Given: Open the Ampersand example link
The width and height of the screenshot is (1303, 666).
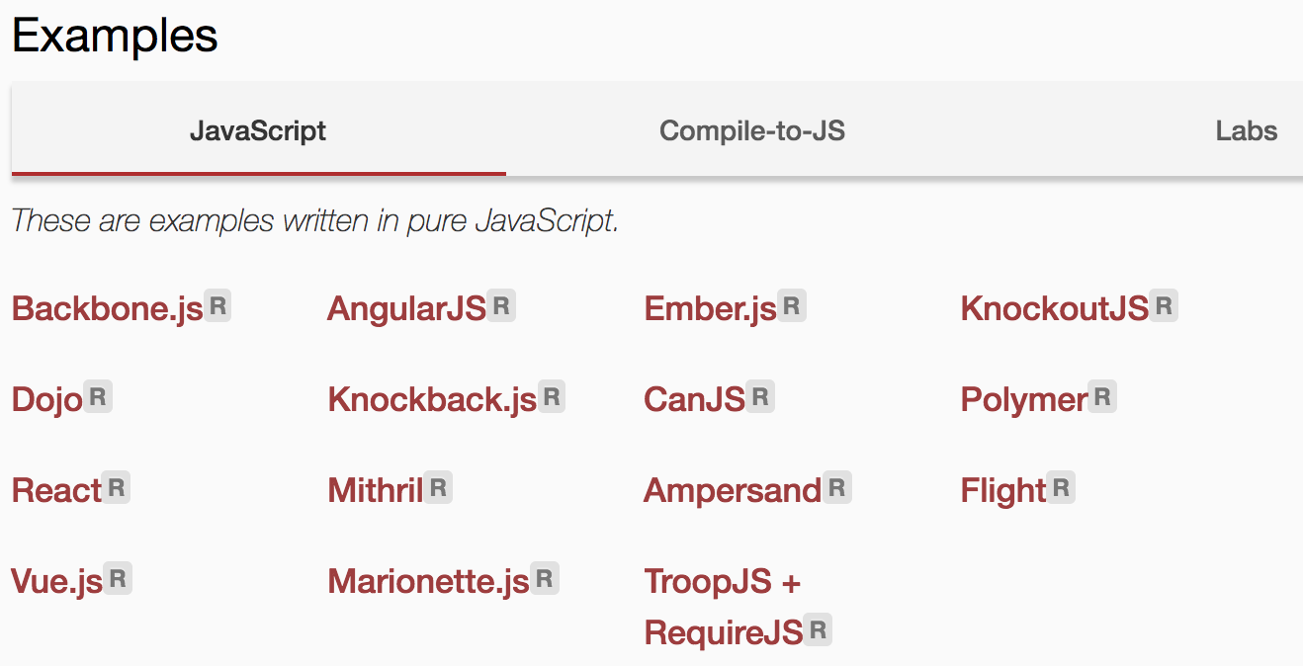Looking at the screenshot, I should (x=733, y=491).
